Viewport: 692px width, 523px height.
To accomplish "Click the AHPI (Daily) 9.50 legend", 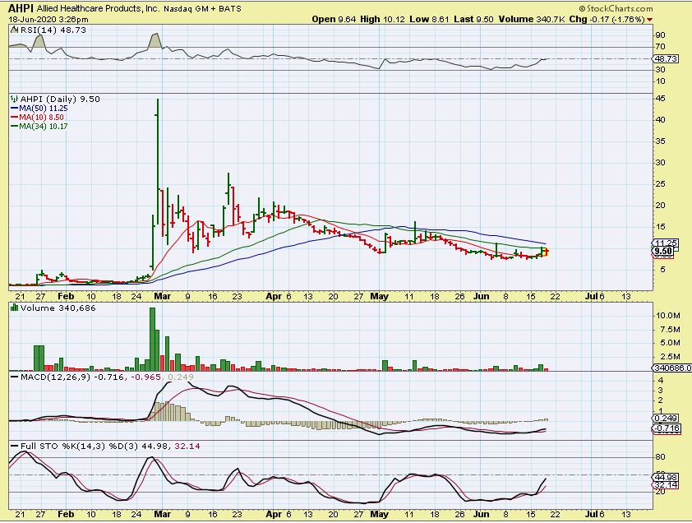I will point(60,99).
